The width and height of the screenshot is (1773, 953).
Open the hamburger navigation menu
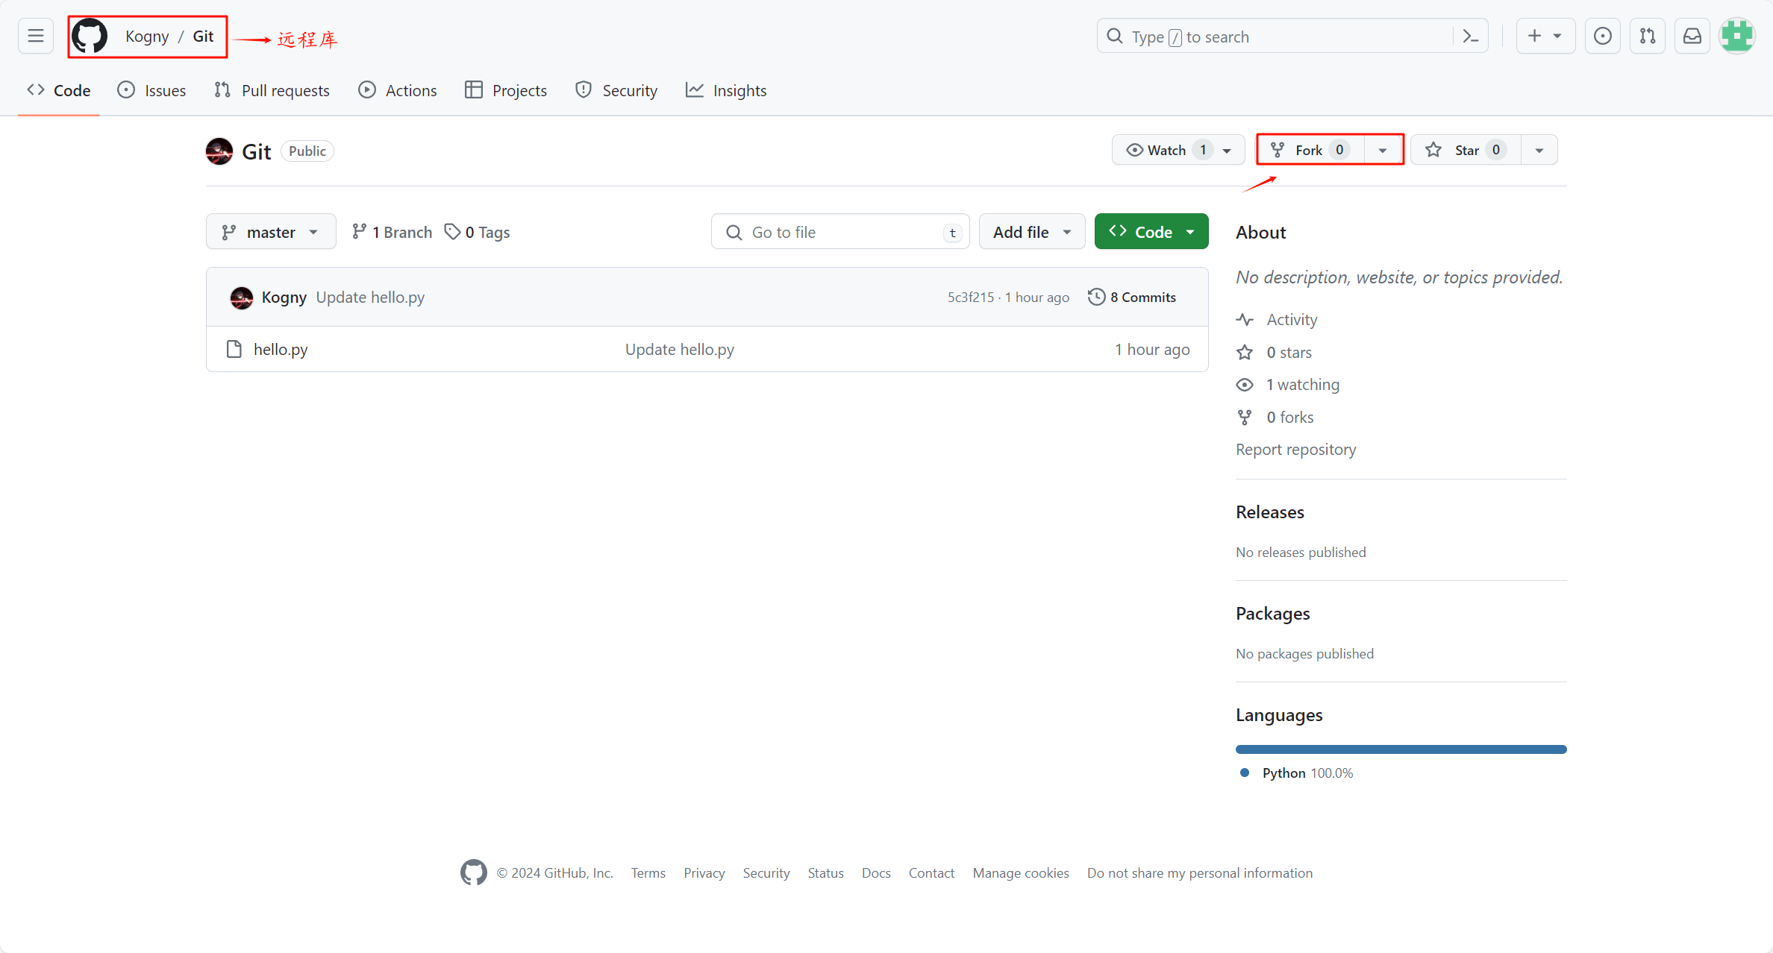36,36
